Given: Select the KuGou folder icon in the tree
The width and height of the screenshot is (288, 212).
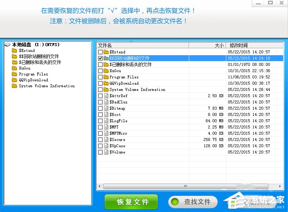Looking at the screenshot, I should (x=14, y=68).
